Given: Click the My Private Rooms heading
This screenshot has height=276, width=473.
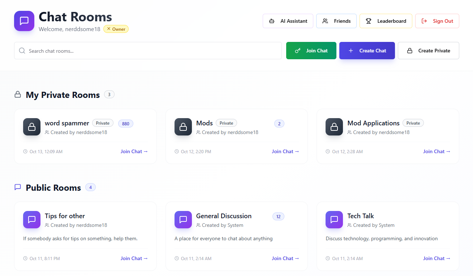Looking at the screenshot, I should (63, 95).
